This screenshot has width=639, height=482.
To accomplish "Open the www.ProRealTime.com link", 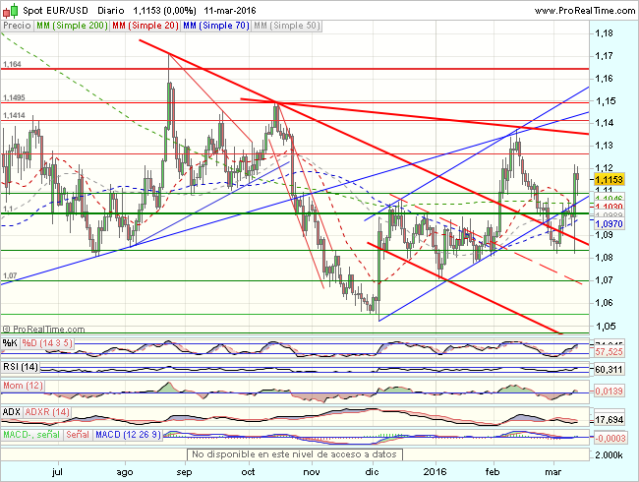I will [x=584, y=11].
